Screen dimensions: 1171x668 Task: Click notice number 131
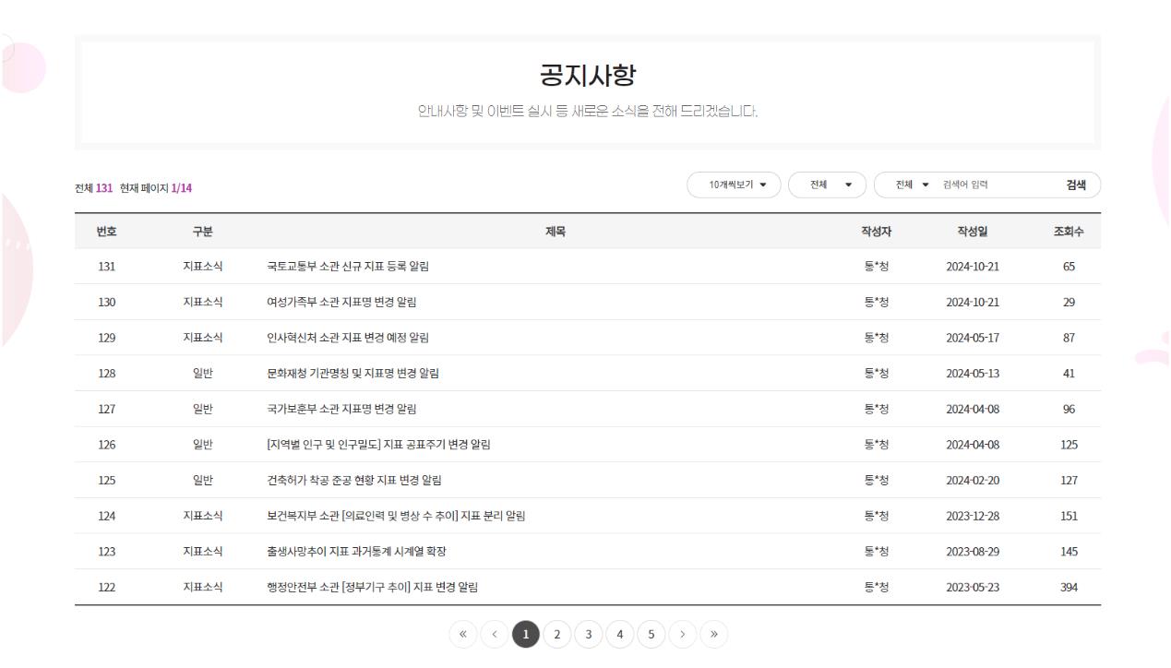(x=107, y=267)
